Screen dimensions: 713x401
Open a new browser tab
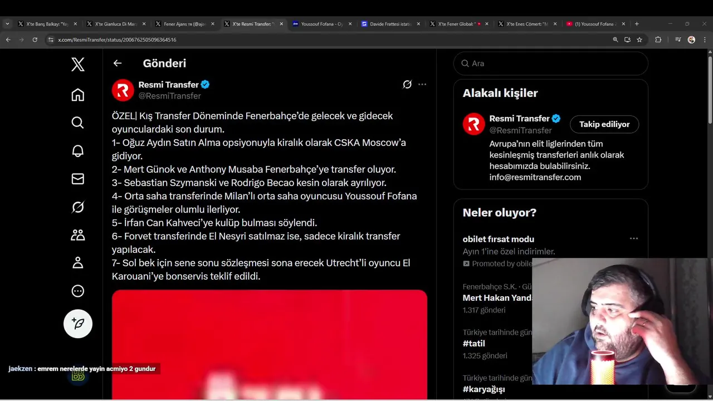pos(637,24)
